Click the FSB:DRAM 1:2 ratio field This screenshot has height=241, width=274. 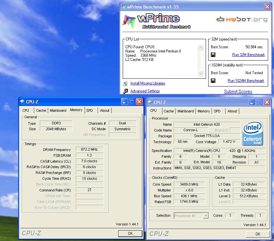(89, 155)
